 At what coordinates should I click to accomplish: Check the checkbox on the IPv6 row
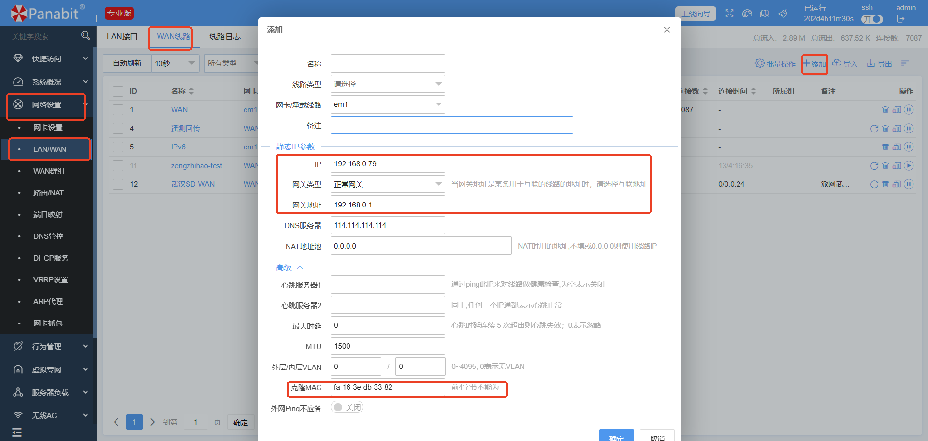tap(117, 147)
